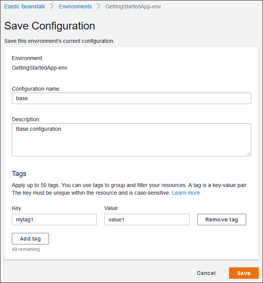Click the Value column label

[x=111, y=208]
